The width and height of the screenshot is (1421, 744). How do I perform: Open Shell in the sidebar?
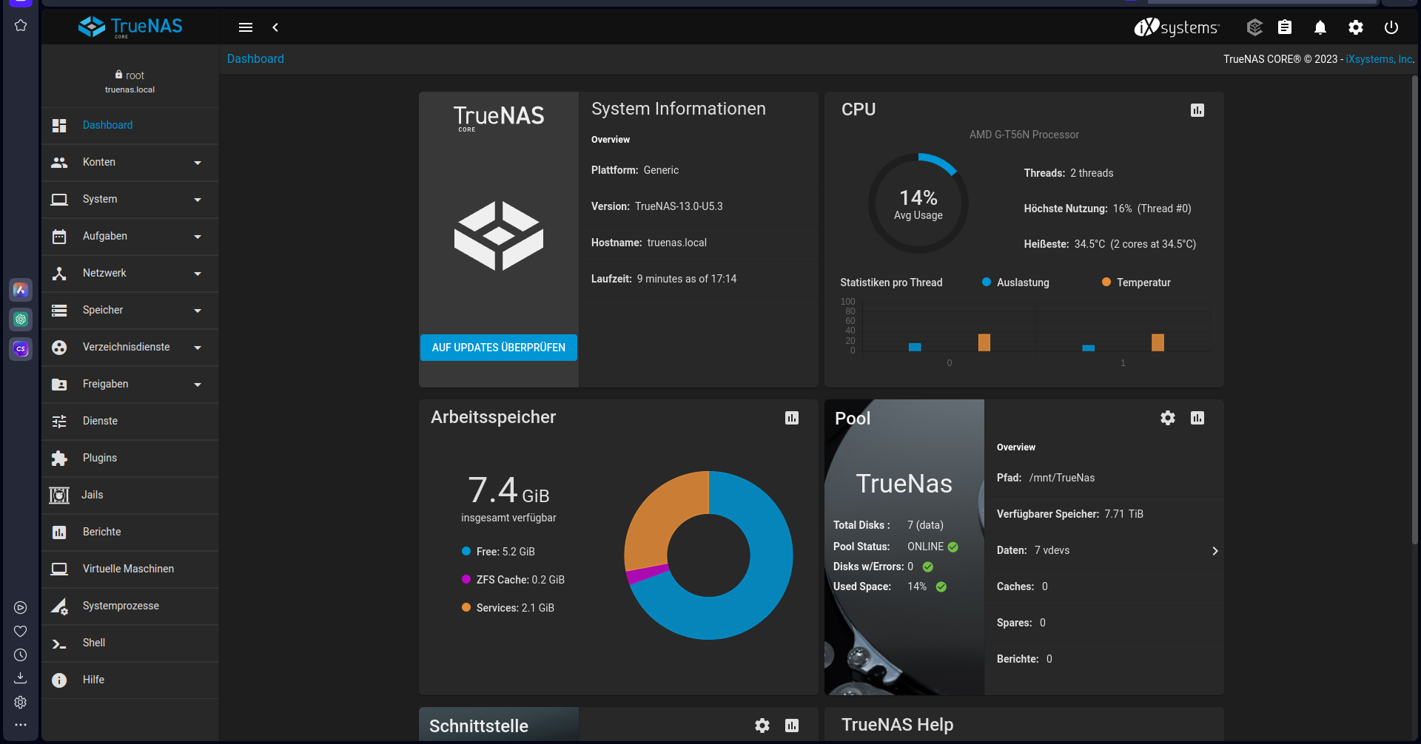click(130, 643)
